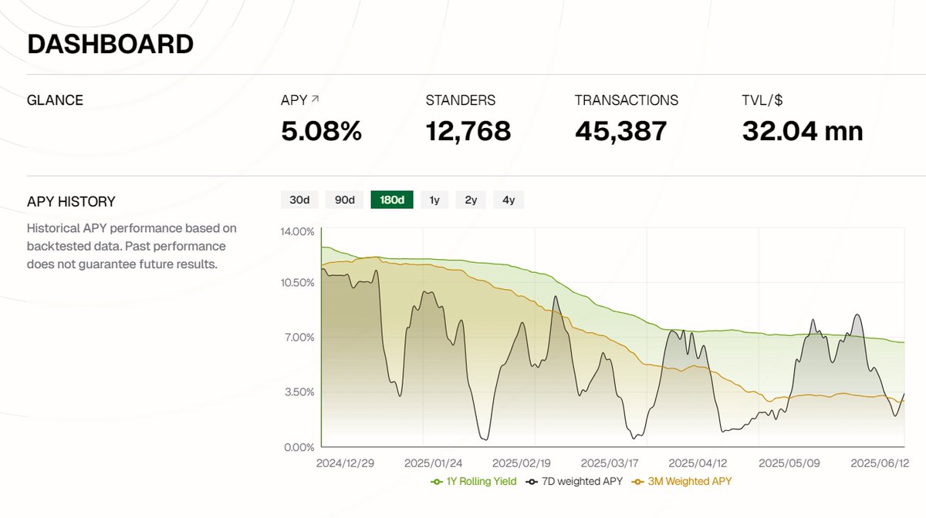
Task: Click the backtested data disclaimer text
Action: click(132, 247)
